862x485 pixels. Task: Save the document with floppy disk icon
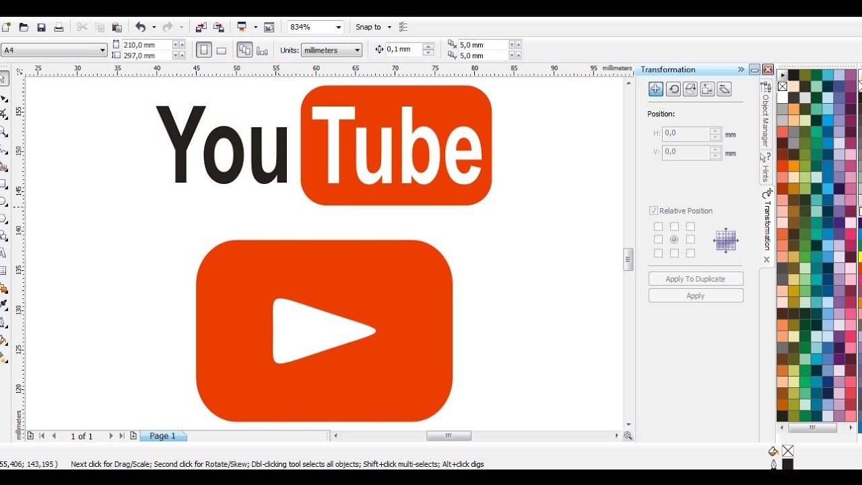(x=41, y=27)
